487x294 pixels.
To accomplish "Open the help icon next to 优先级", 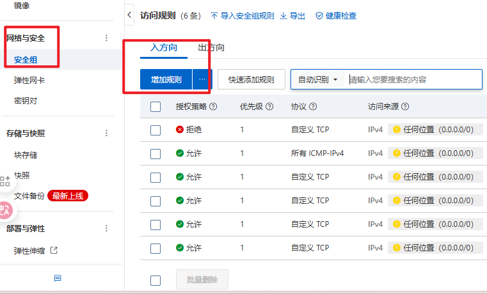I will tap(269, 106).
